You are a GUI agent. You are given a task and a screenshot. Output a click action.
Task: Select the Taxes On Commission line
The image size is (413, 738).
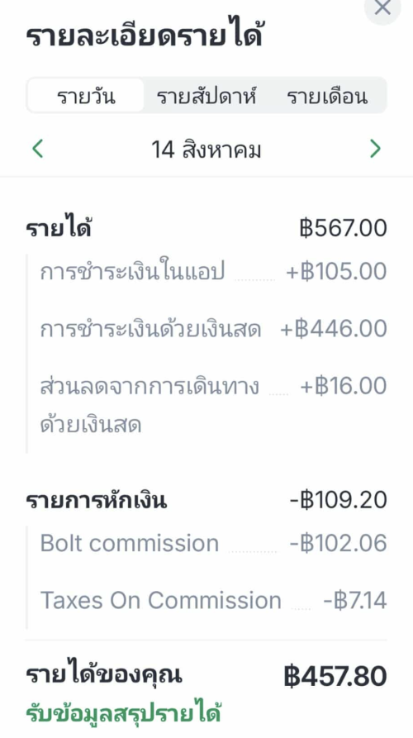tap(213, 600)
